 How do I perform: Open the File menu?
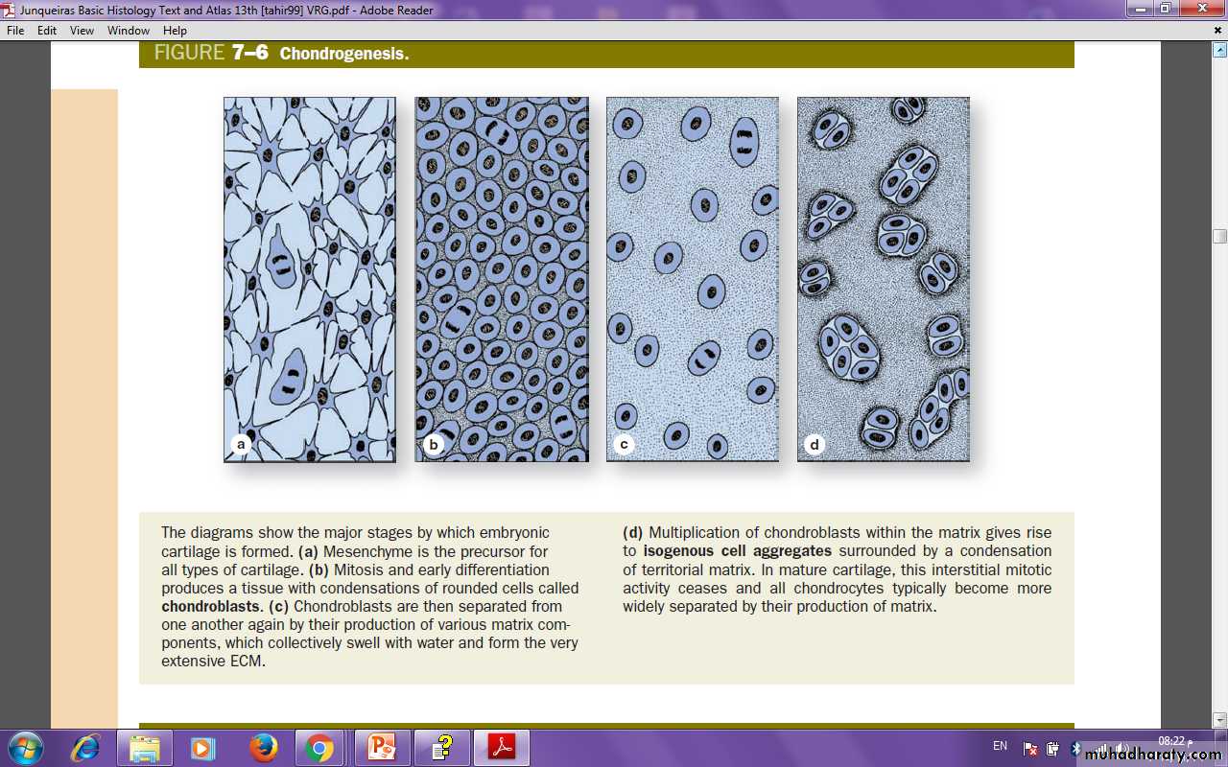tap(15, 31)
